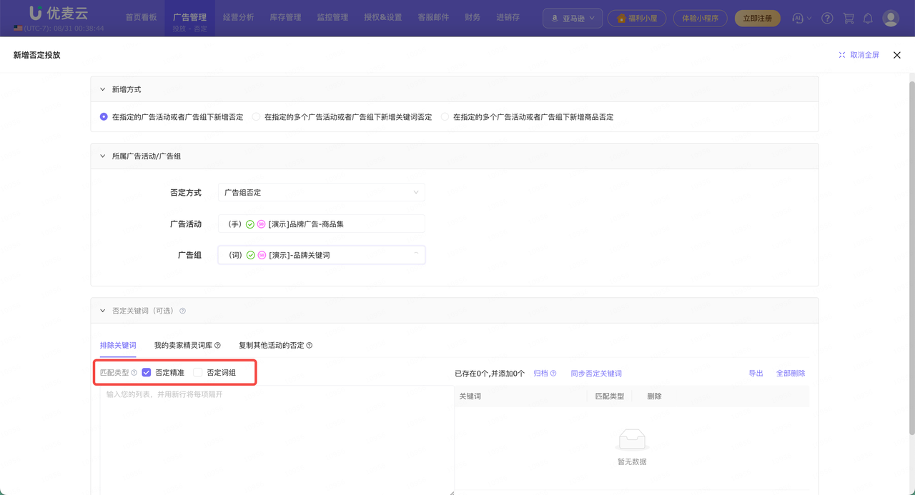Click the 删除 column header
Screen dimensions: 915x495
pos(654,396)
